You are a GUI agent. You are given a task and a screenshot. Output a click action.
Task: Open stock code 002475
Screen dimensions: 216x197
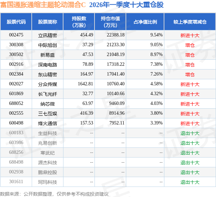16,35
